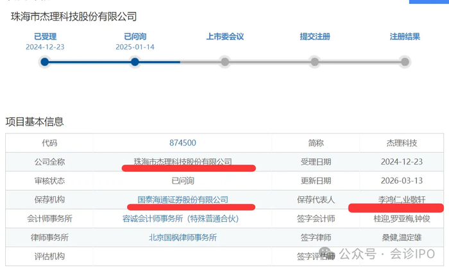Select the 注册结果 stage label
This screenshot has height=272, width=449.
(x=405, y=37)
